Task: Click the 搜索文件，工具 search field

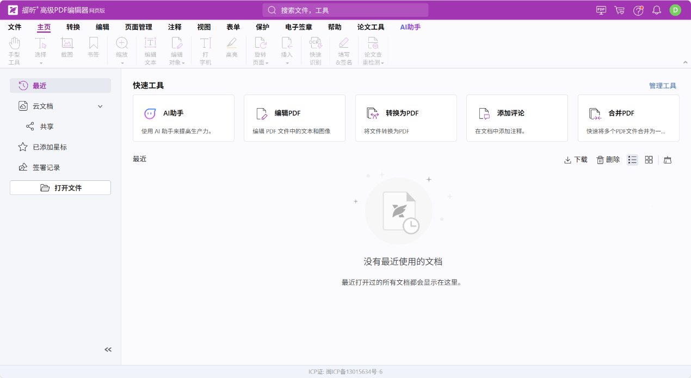Action: click(346, 10)
